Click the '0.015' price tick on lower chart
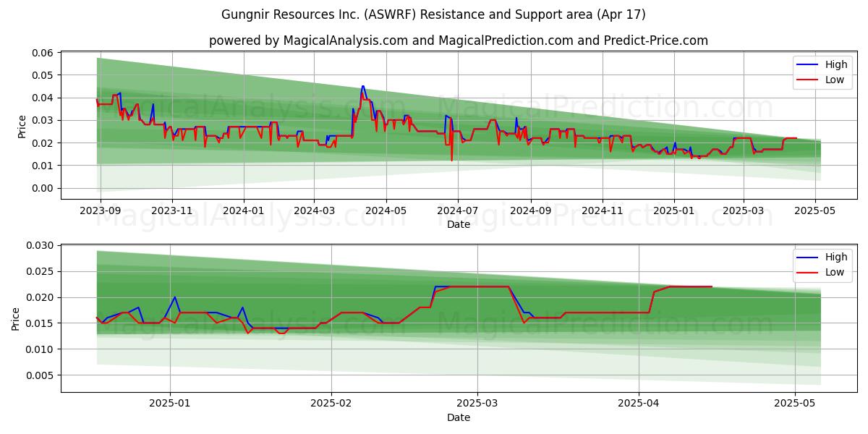Image resolution: width=868 pixels, height=434 pixels. (41, 323)
